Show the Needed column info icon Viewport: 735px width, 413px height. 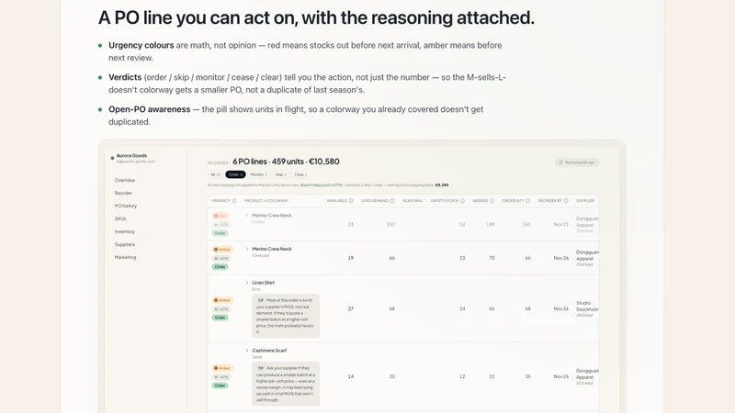coord(492,201)
